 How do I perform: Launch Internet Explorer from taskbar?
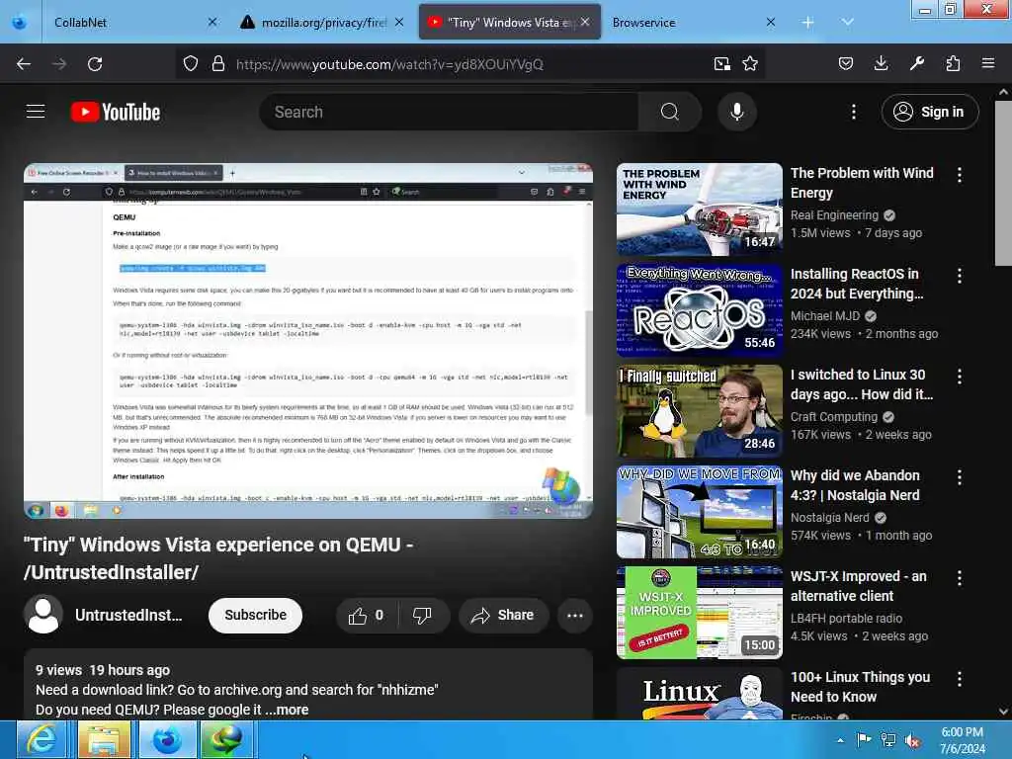tap(41, 739)
